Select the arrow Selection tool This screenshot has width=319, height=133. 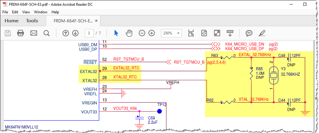click(x=116, y=33)
